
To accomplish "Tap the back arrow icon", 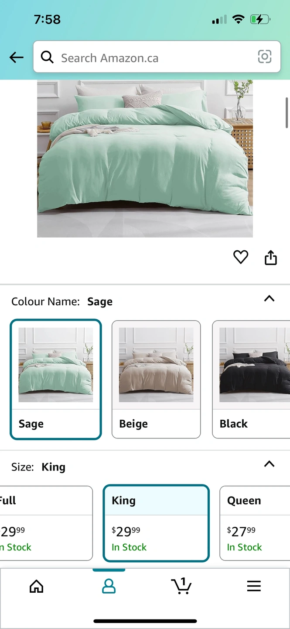I will [x=17, y=57].
